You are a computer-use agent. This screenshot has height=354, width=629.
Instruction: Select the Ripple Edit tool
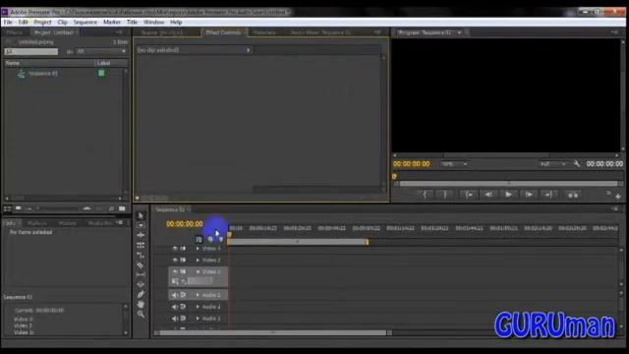tap(141, 235)
